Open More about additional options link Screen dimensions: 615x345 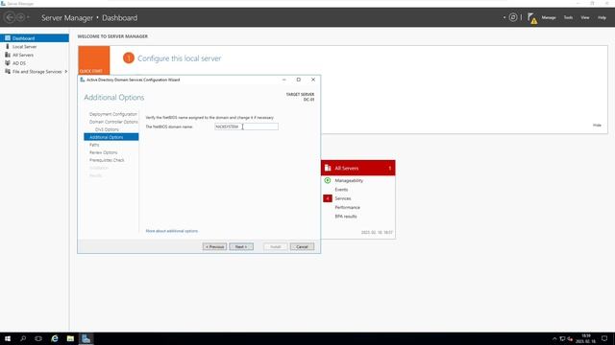[x=171, y=231]
